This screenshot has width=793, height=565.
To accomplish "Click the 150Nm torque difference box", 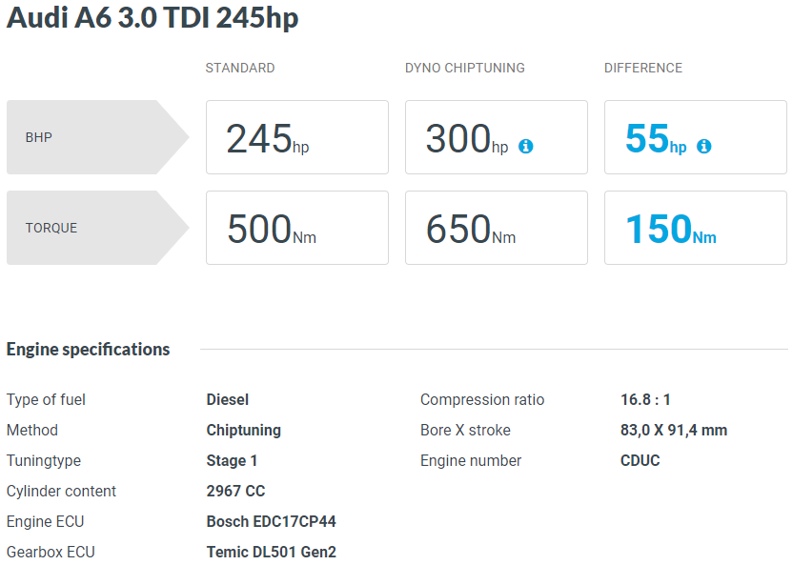I will [696, 228].
